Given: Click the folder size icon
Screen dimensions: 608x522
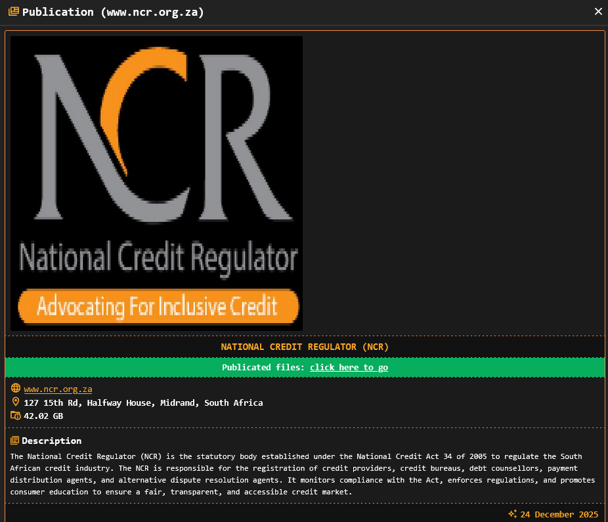Looking at the screenshot, I should click(x=16, y=416).
